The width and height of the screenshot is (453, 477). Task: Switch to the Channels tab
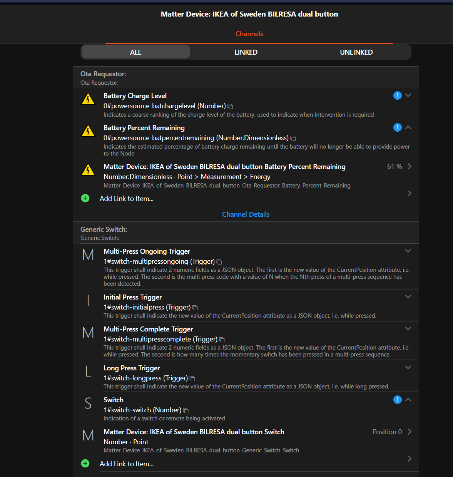249,34
